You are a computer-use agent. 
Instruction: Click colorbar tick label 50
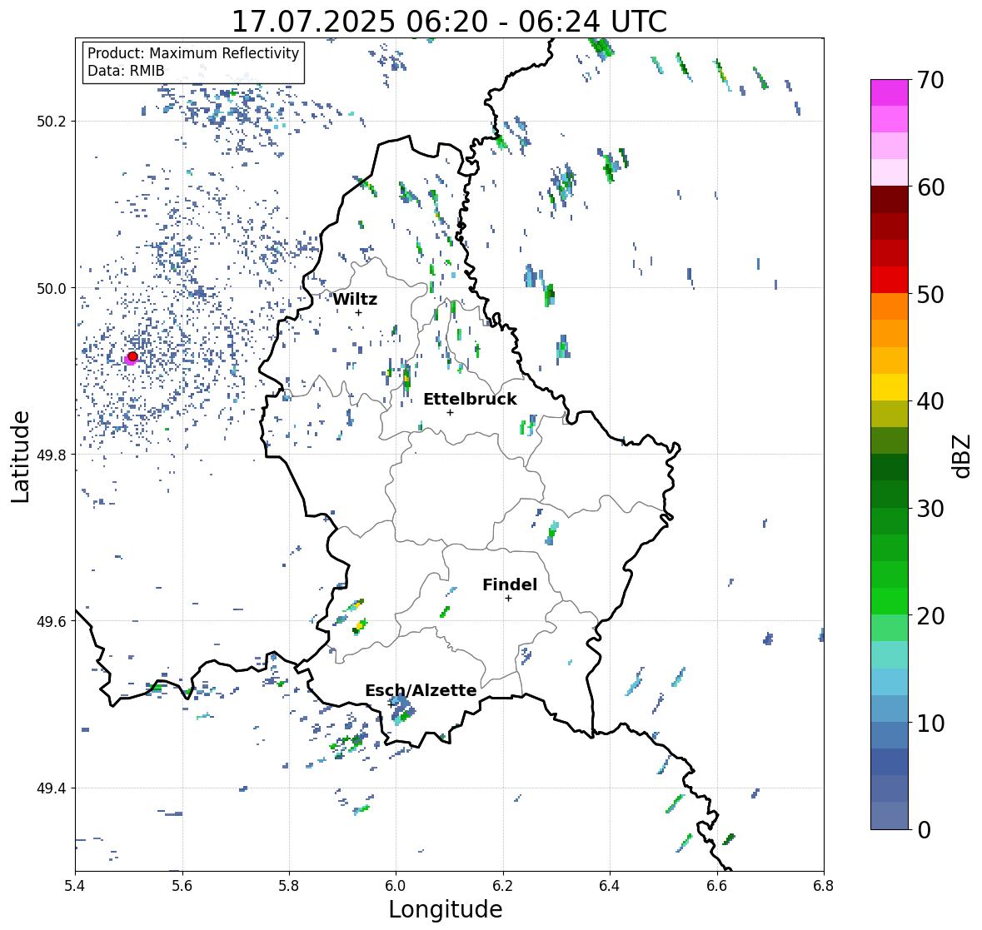[x=930, y=294]
